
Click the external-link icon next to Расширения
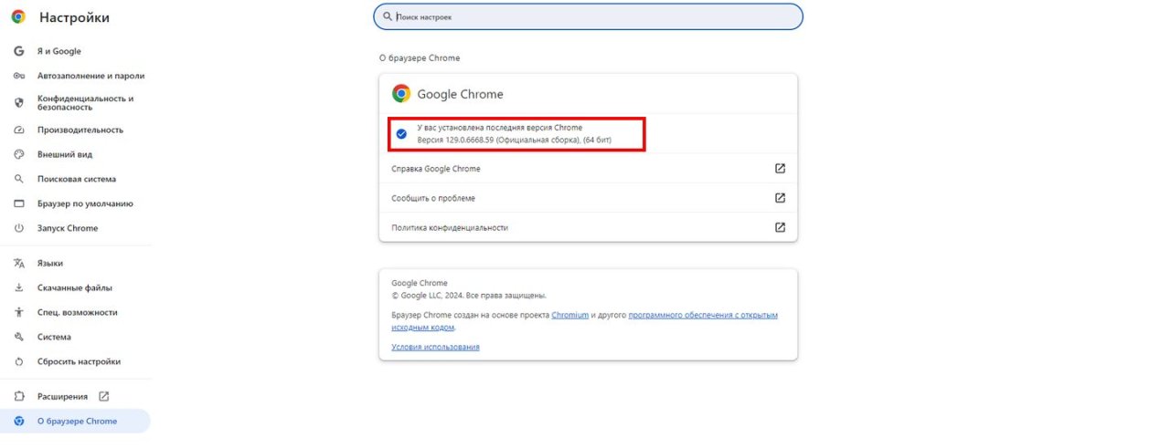[x=103, y=396]
